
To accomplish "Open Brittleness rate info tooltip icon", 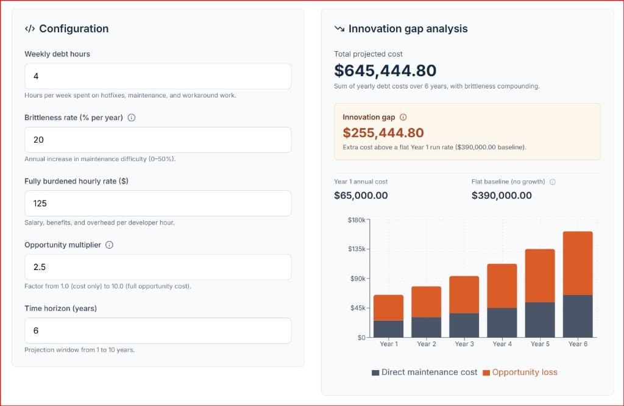I will 132,118.
